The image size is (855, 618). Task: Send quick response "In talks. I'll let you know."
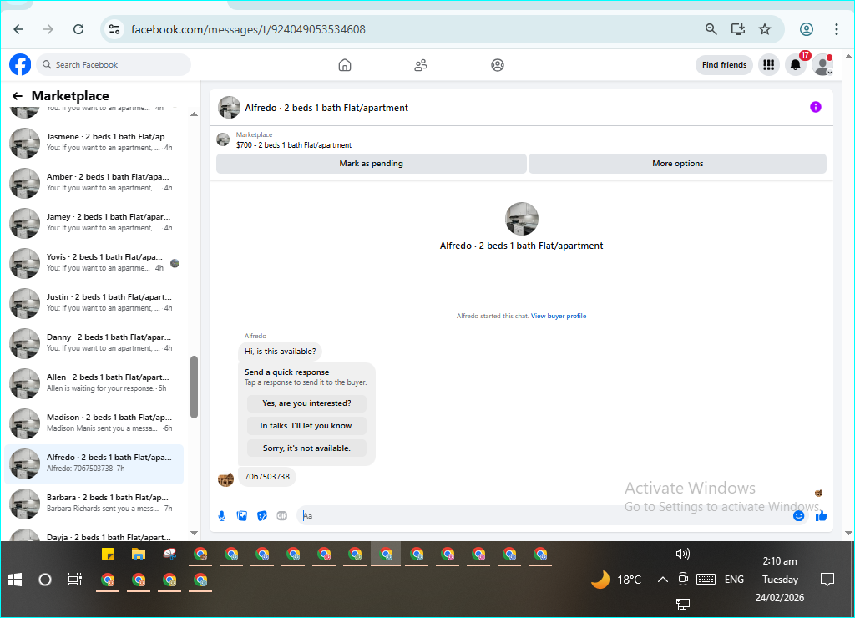click(306, 426)
